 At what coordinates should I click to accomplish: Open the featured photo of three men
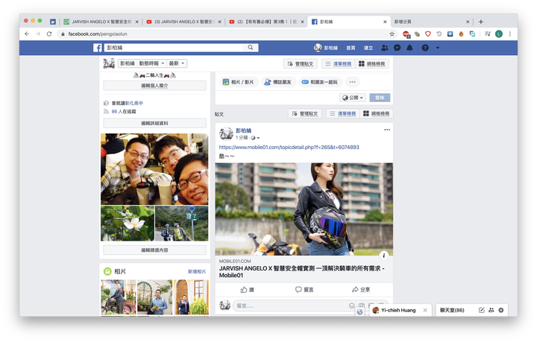(x=154, y=169)
